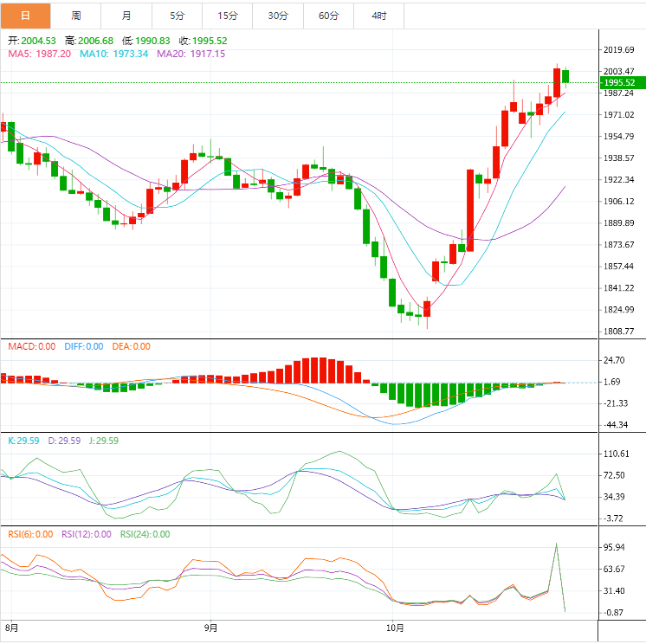
Task: Click the tall spike in the RSI panel
Action: pos(556,545)
